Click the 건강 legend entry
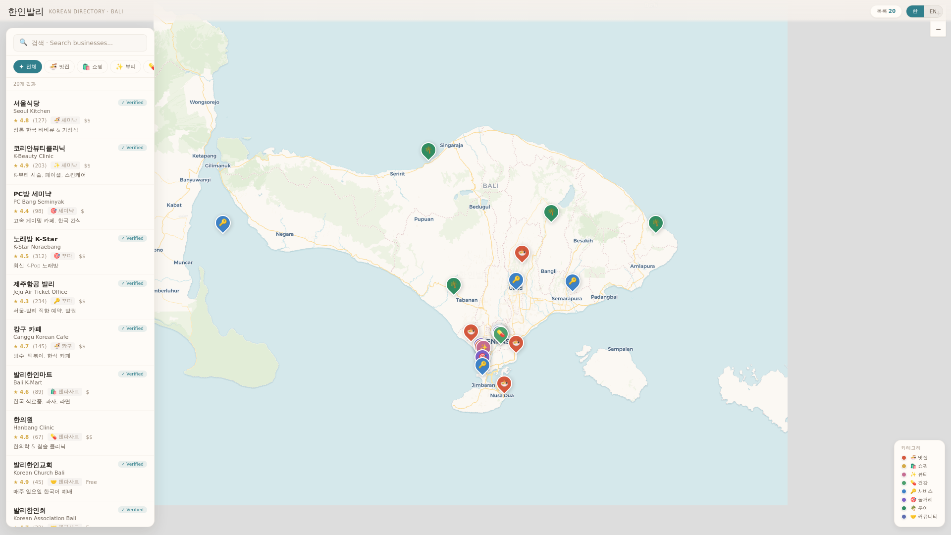951x535 pixels. tap(919, 483)
